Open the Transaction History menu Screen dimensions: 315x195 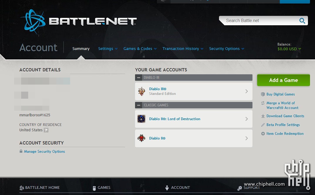(x=181, y=49)
